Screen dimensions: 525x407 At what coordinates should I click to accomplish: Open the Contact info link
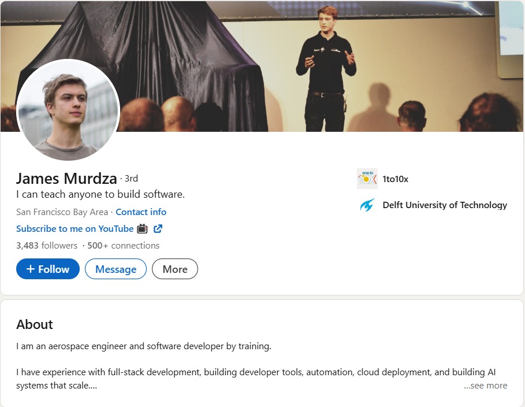coord(141,212)
